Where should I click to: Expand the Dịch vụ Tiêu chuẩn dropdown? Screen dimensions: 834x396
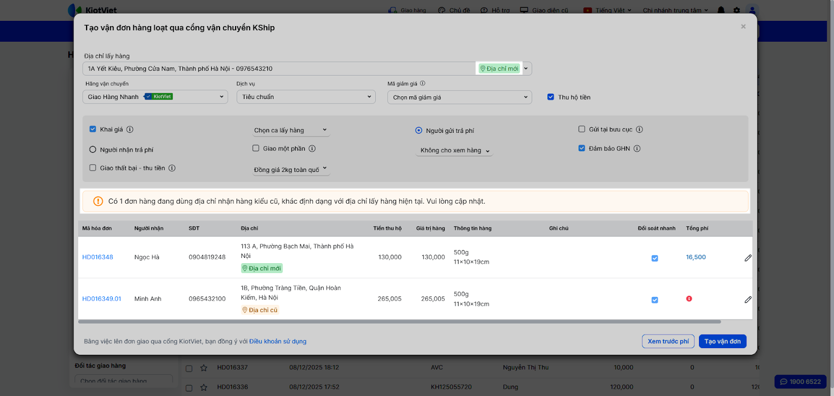point(306,97)
